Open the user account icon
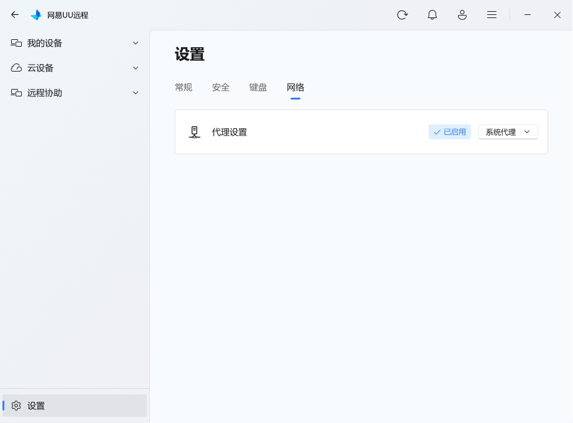The image size is (573, 423). pos(462,15)
